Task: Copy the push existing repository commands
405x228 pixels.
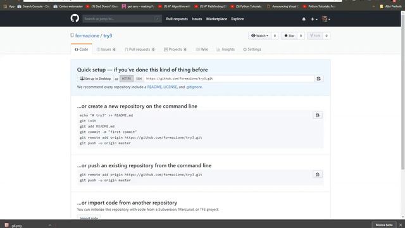Action: (318, 175)
